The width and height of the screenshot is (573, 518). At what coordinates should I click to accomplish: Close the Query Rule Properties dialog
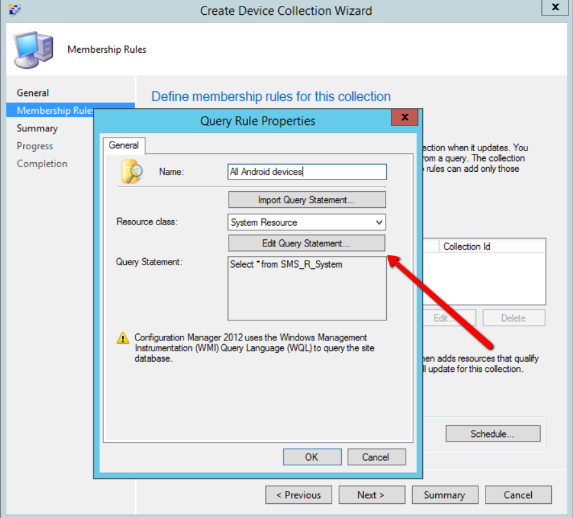[x=405, y=118]
